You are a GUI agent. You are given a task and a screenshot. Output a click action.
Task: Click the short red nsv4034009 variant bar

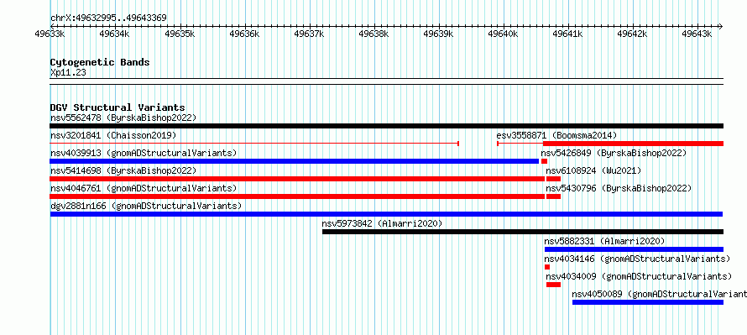554,285
